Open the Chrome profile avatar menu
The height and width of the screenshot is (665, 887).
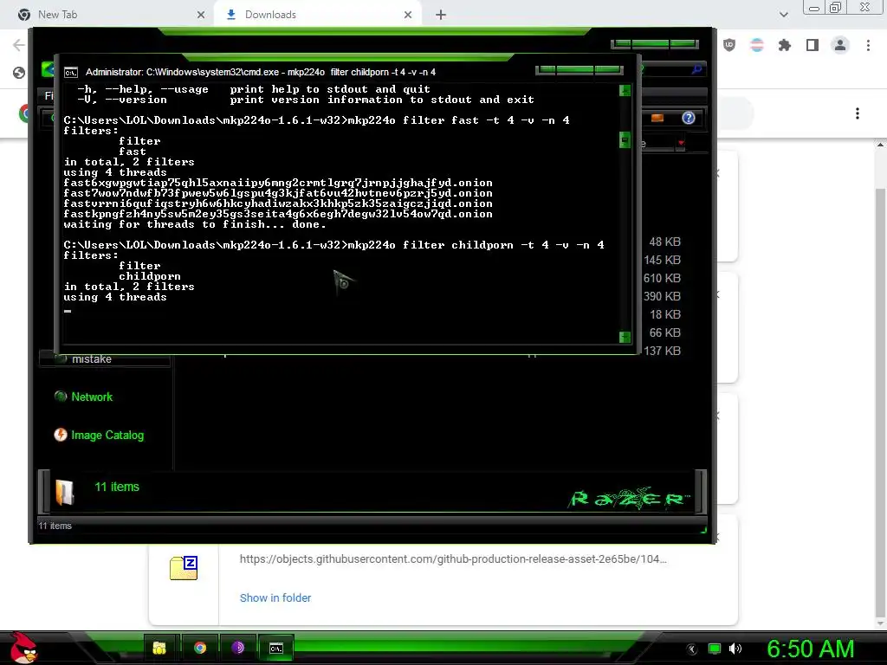(840, 45)
